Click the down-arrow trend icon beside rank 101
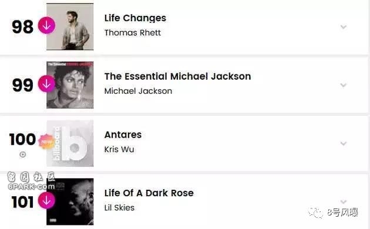The image size is (370, 229). point(46,200)
